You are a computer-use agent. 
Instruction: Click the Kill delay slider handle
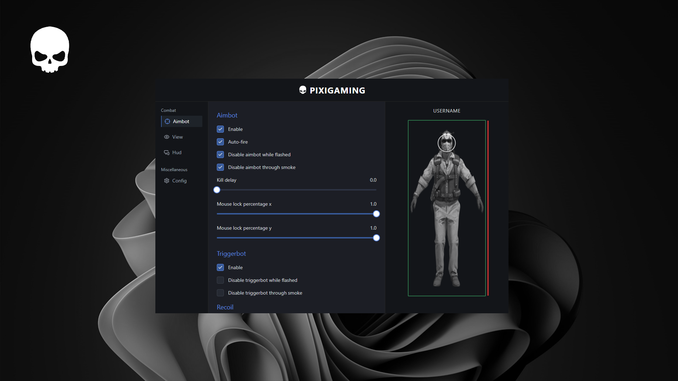(x=217, y=190)
